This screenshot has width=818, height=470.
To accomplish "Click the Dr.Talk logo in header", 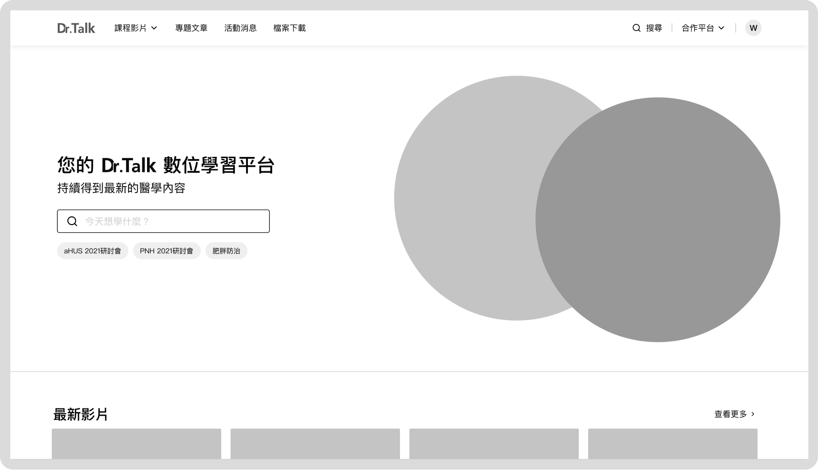I will pos(76,28).
